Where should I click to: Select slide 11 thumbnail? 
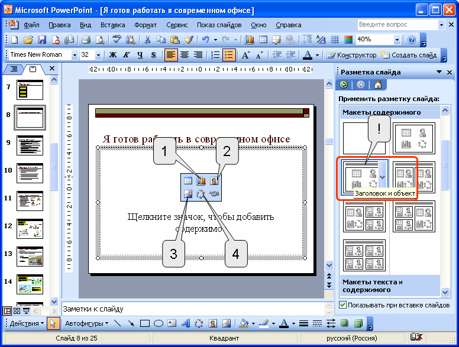(x=30, y=201)
